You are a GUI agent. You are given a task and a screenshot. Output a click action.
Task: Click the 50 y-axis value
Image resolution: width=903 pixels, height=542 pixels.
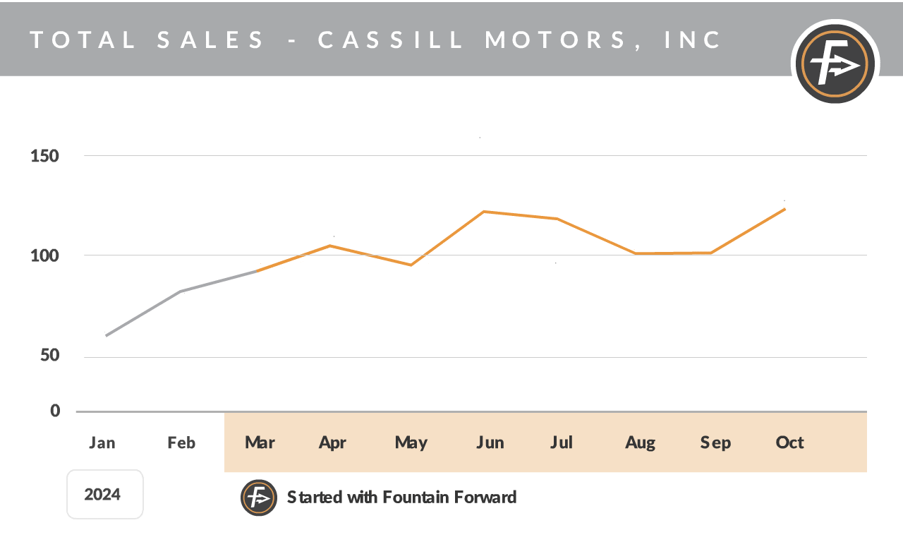pos(49,356)
